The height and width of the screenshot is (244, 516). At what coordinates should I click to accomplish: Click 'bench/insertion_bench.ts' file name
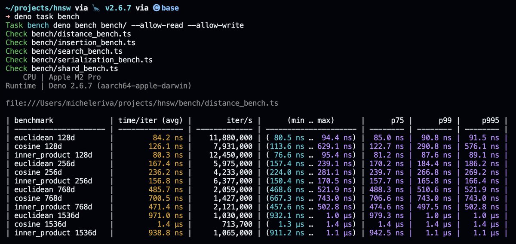[x=83, y=43]
